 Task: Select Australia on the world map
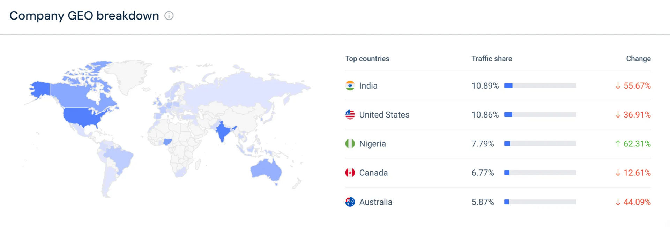266,169
